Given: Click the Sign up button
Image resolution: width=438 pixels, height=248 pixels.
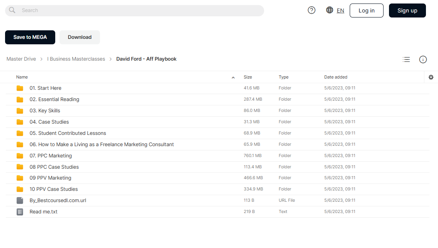Looking at the screenshot, I should tap(407, 10).
